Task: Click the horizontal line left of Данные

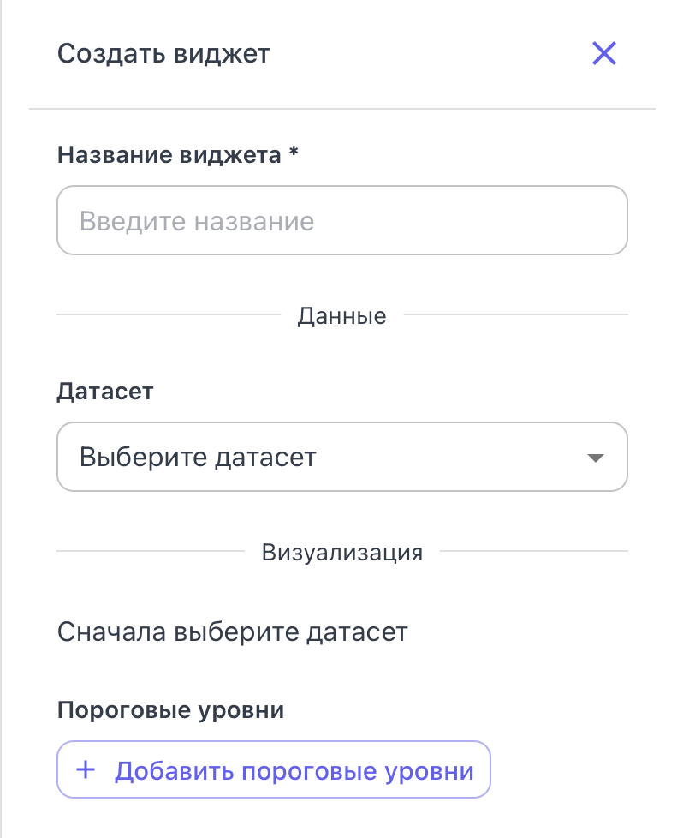Action: click(x=168, y=315)
